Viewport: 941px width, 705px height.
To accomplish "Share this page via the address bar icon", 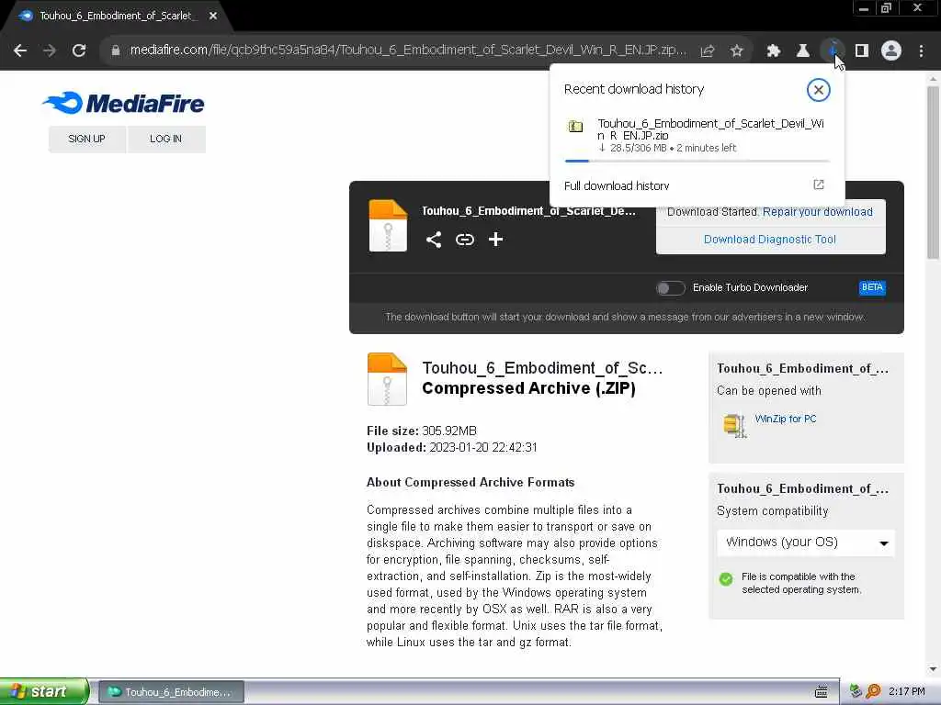I will (708, 51).
